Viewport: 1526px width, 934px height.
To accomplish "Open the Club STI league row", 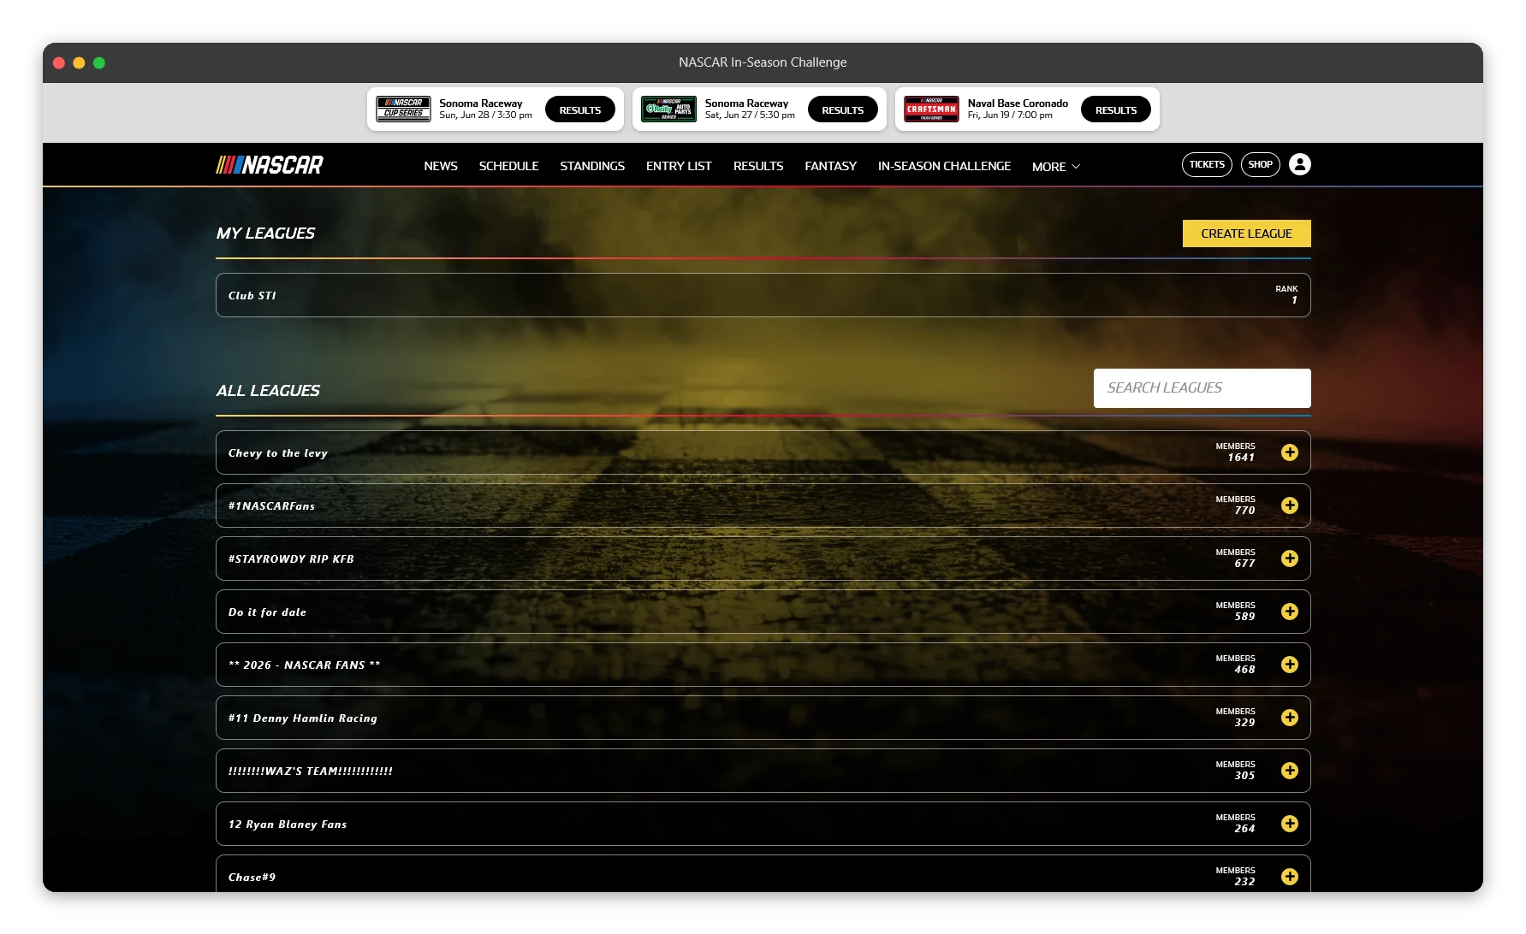I will point(763,295).
